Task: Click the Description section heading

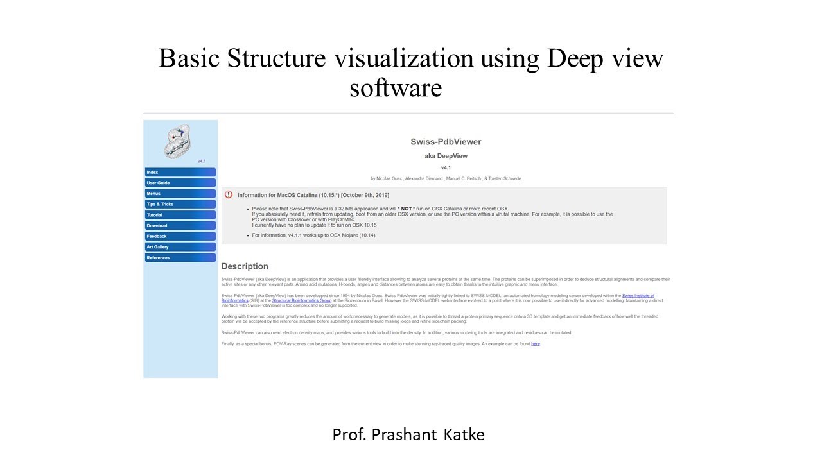Action: click(x=245, y=266)
